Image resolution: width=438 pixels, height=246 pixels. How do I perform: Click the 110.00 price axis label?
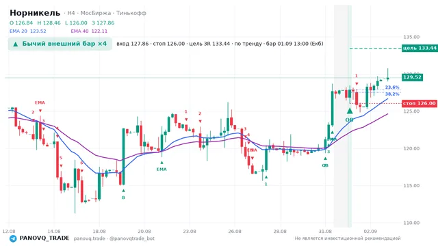click(x=411, y=223)
